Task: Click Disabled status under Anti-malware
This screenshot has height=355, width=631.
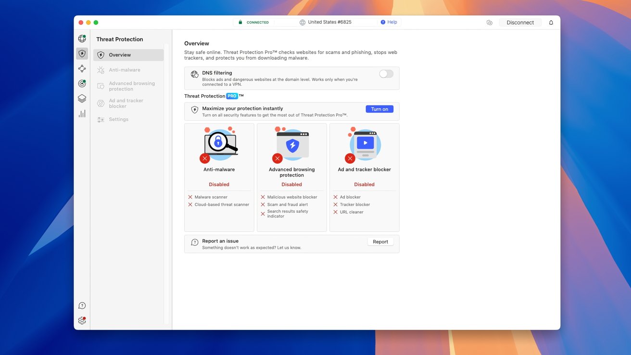Action: tap(219, 185)
